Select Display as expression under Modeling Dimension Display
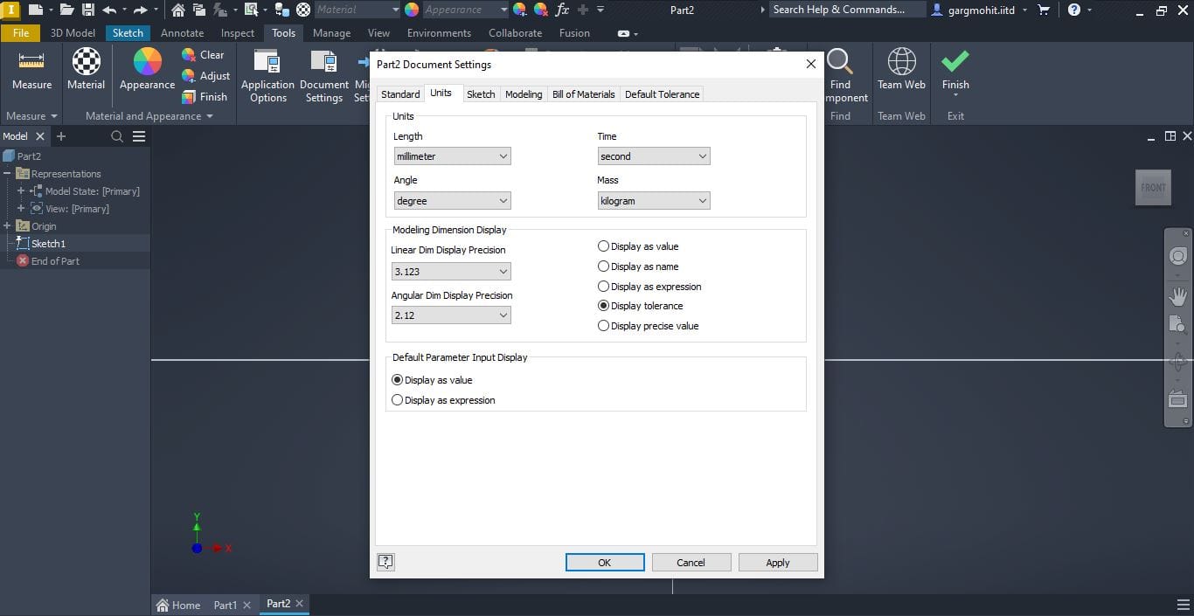Viewport: 1194px width, 616px height. pos(649,287)
